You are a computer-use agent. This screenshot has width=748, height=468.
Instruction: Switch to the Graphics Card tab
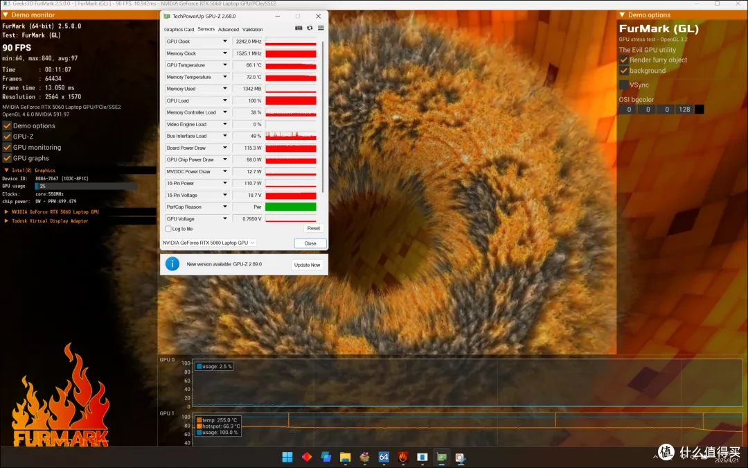coord(179,30)
